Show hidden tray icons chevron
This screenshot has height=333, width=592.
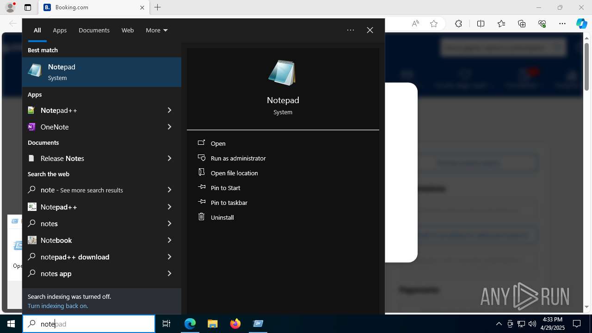[x=499, y=324]
